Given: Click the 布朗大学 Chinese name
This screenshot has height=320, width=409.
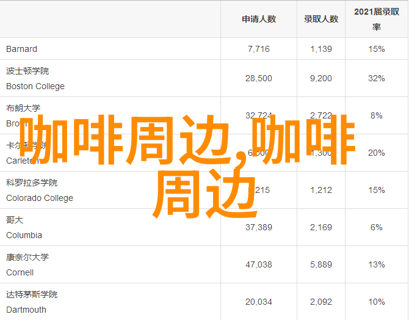Looking at the screenshot, I should (23, 108).
